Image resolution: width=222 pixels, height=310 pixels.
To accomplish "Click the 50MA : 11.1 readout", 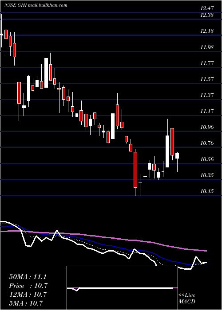I will pyautogui.click(x=28, y=277).
